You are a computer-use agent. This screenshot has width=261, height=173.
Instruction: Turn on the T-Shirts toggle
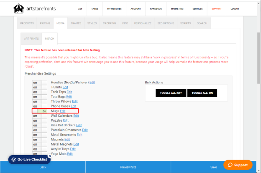(x=40, y=87)
